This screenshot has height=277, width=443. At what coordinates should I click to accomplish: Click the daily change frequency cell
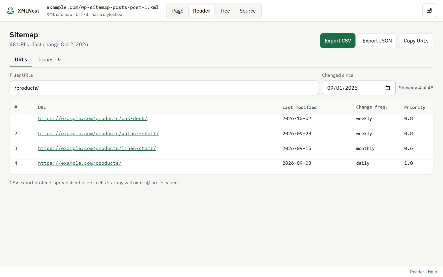click(363, 163)
